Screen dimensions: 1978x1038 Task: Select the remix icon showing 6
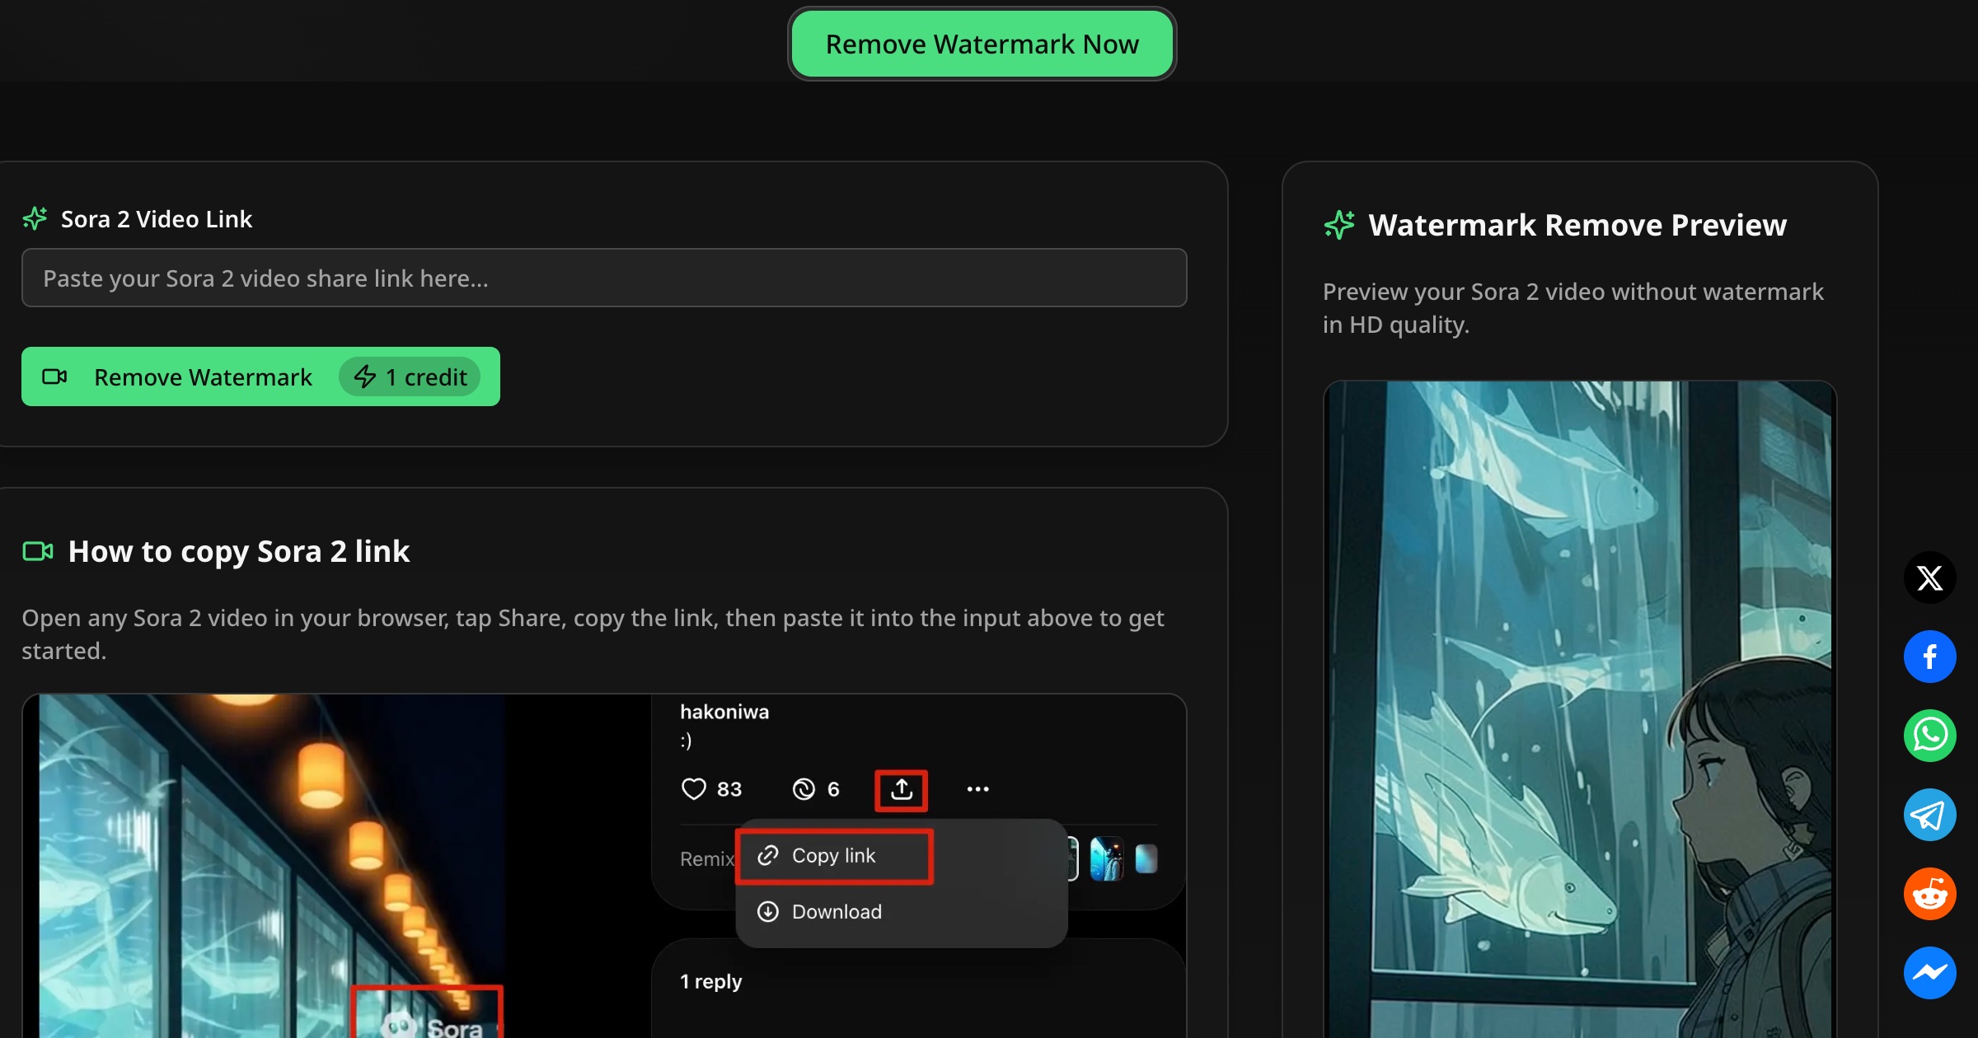point(804,788)
